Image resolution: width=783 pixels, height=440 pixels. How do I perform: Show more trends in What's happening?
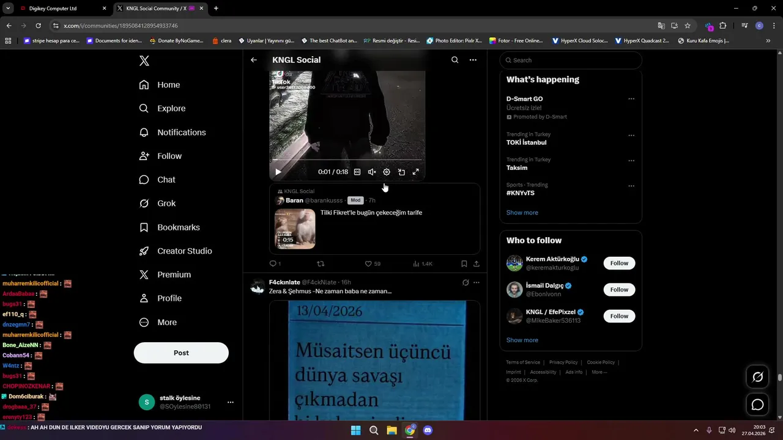point(522,213)
